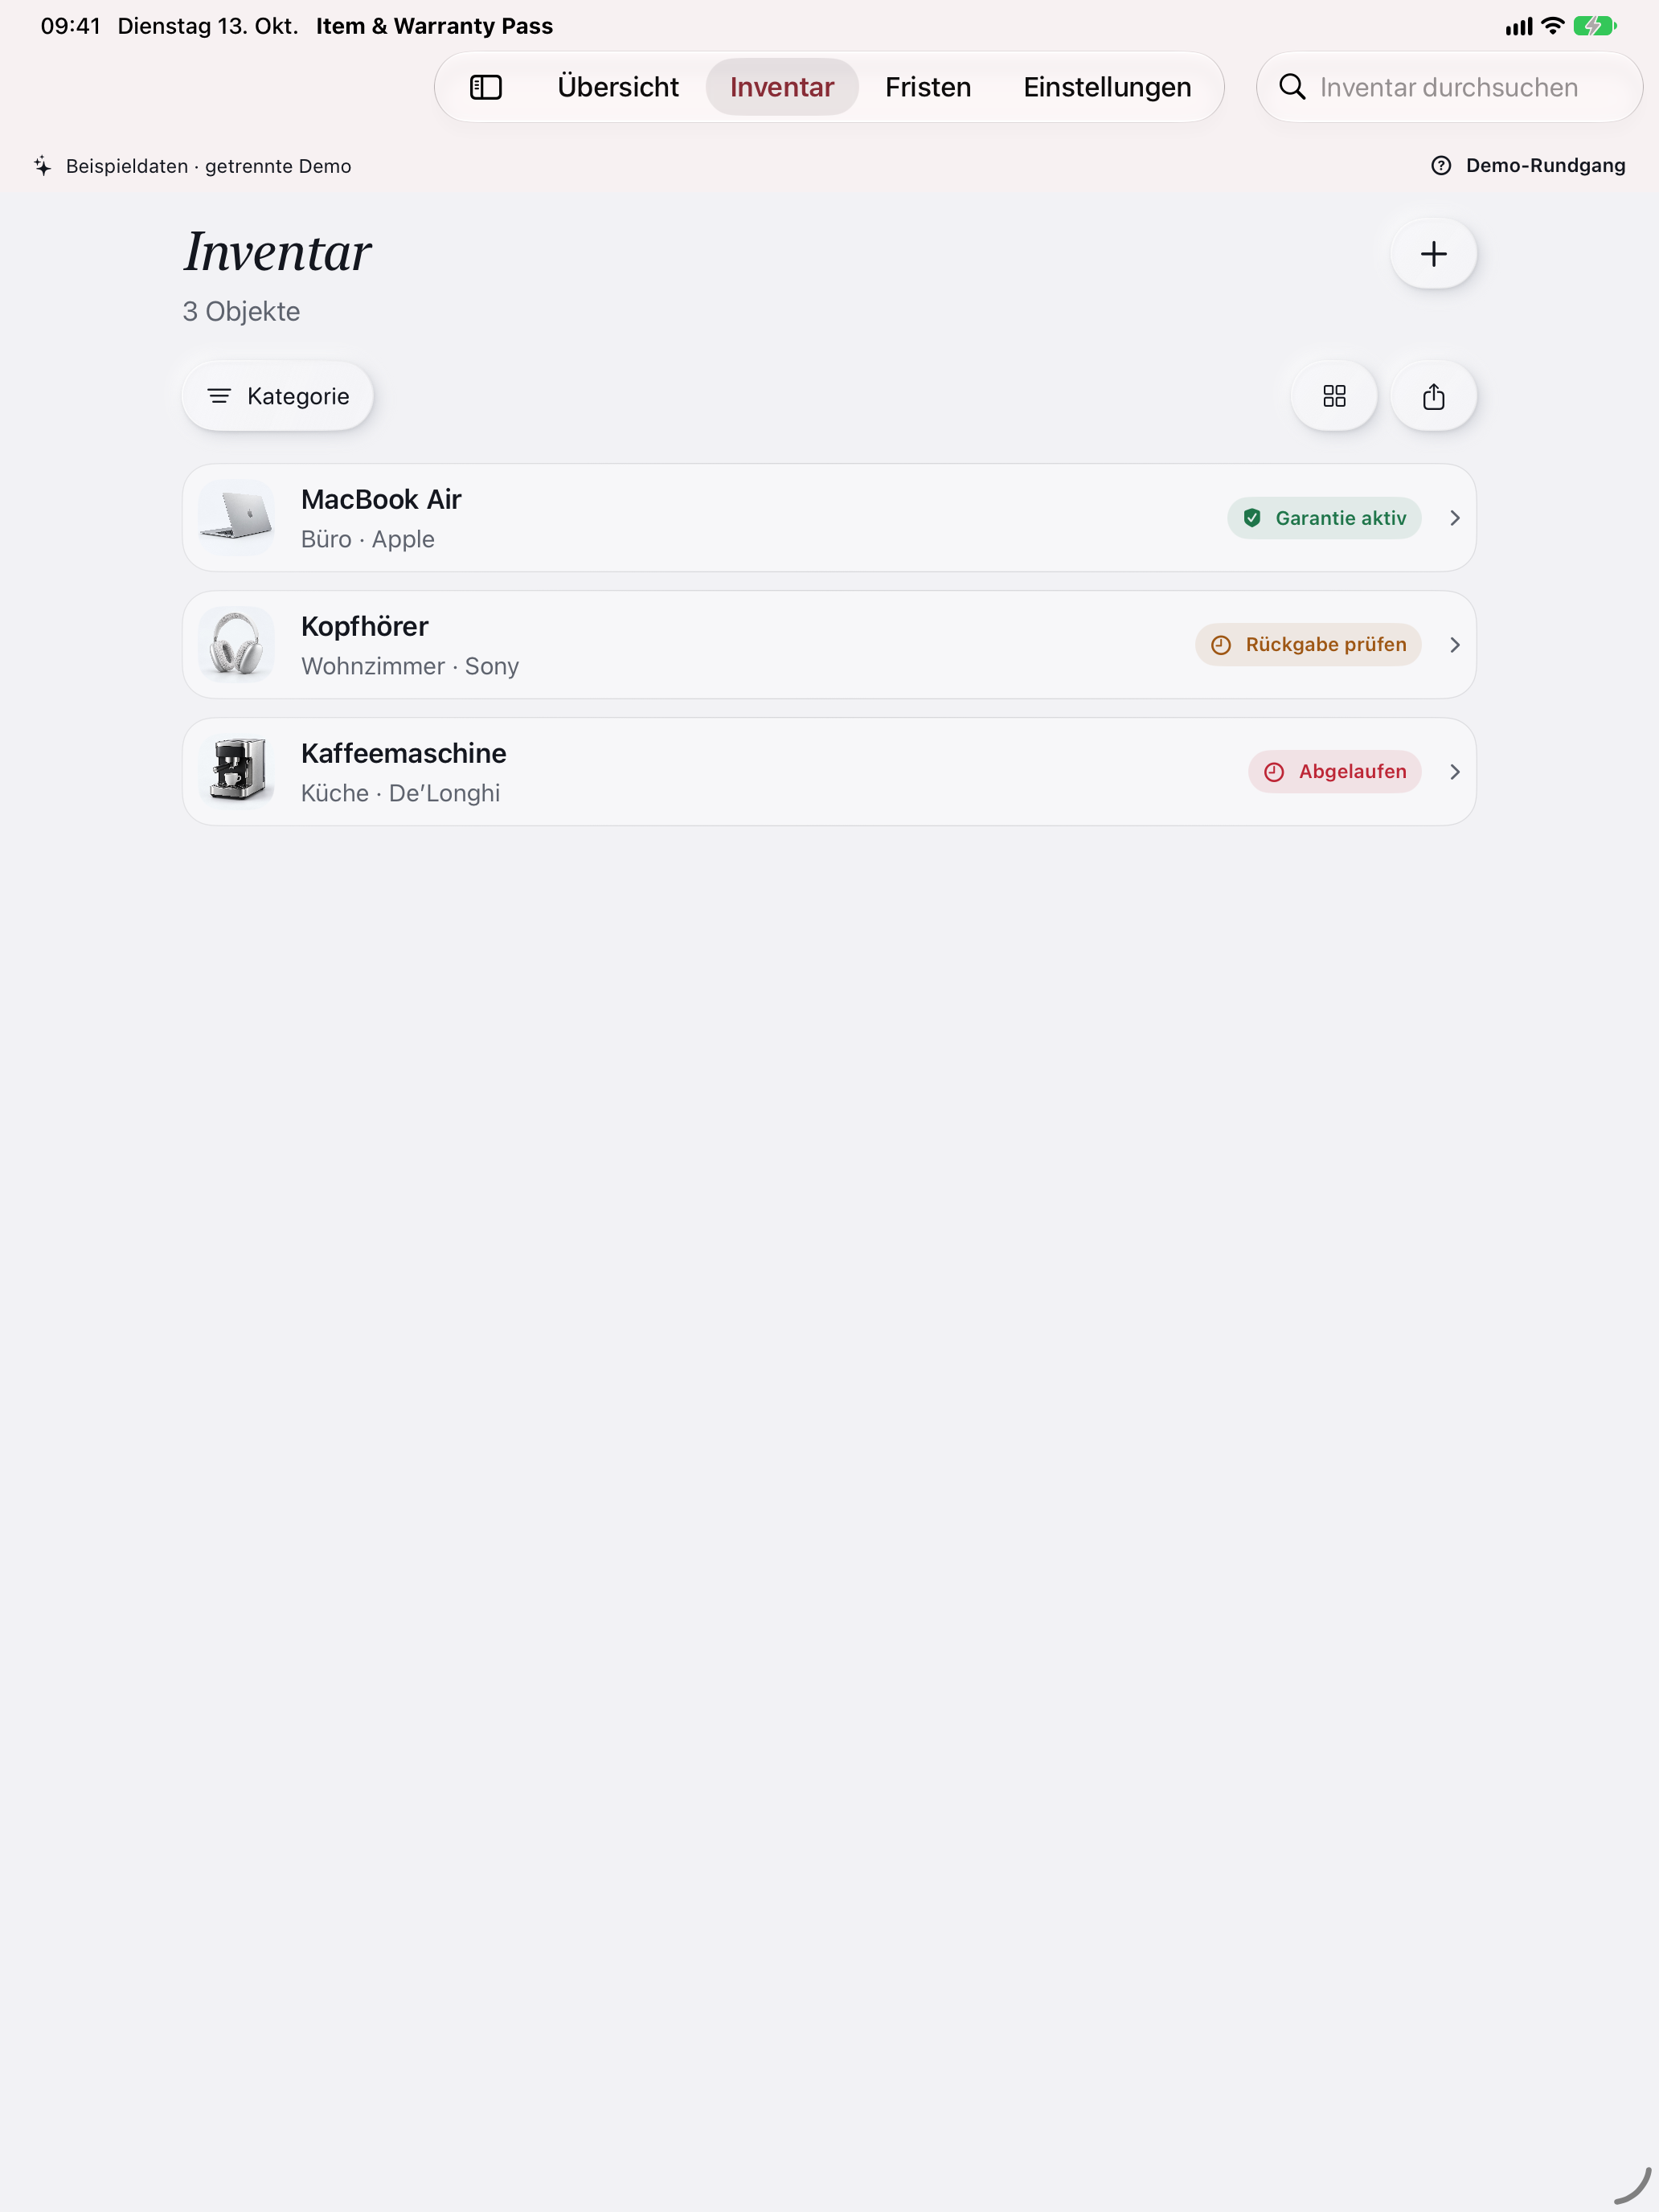This screenshot has height=2212, width=1659.
Task: Focus the Inventar durchsuchen search field
Action: [1449, 87]
